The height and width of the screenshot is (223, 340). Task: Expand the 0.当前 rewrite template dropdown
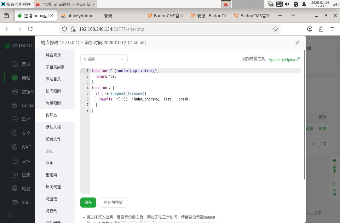pyautogui.click(x=104, y=59)
